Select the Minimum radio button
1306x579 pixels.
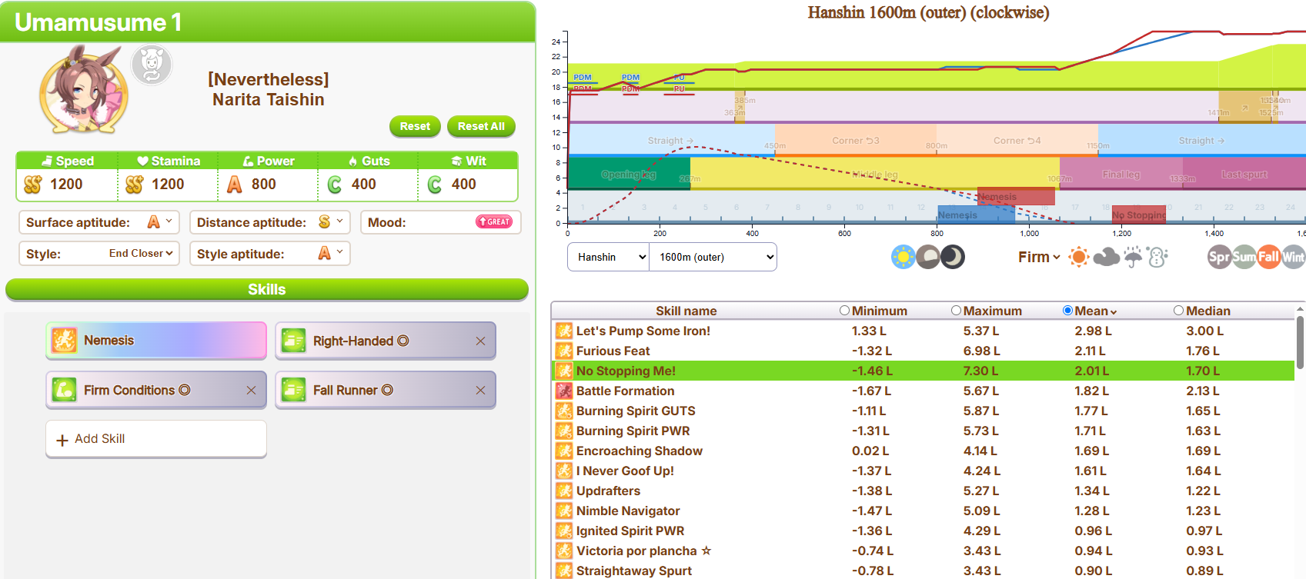point(844,311)
